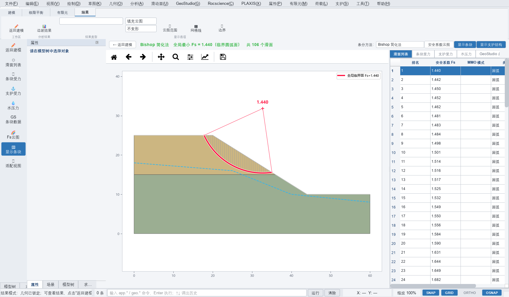Screen dimensions: 509x297
Task: Open Fs云图 rainbow icon in sidebar
Action: point(13,135)
